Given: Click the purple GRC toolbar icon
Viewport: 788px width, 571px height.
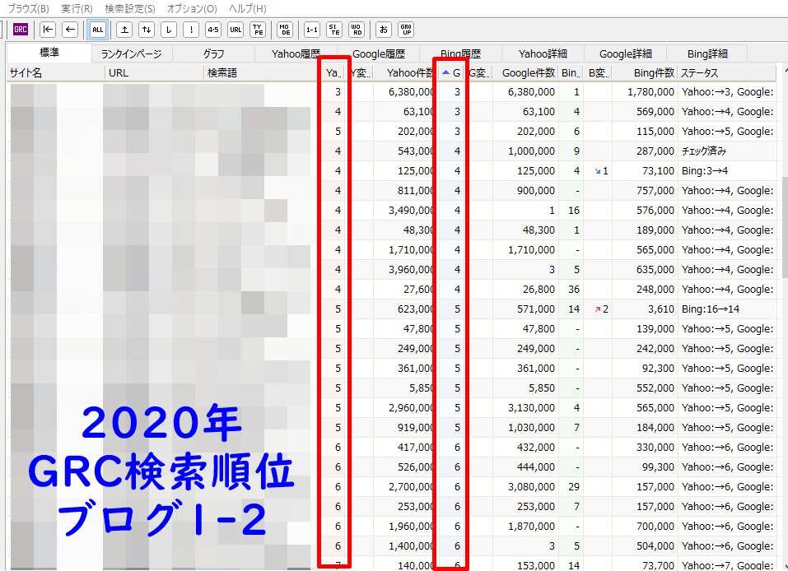Looking at the screenshot, I should 20,30.
